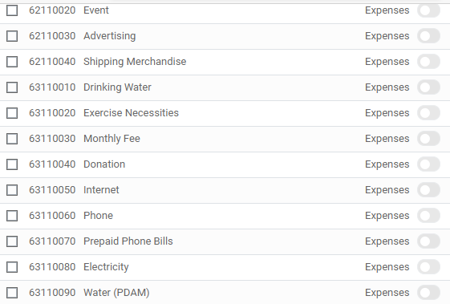Enable the Internet account toggle switch
The height and width of the screenshot is (304, 450).
pyautogui.click(x=428, y=190)
